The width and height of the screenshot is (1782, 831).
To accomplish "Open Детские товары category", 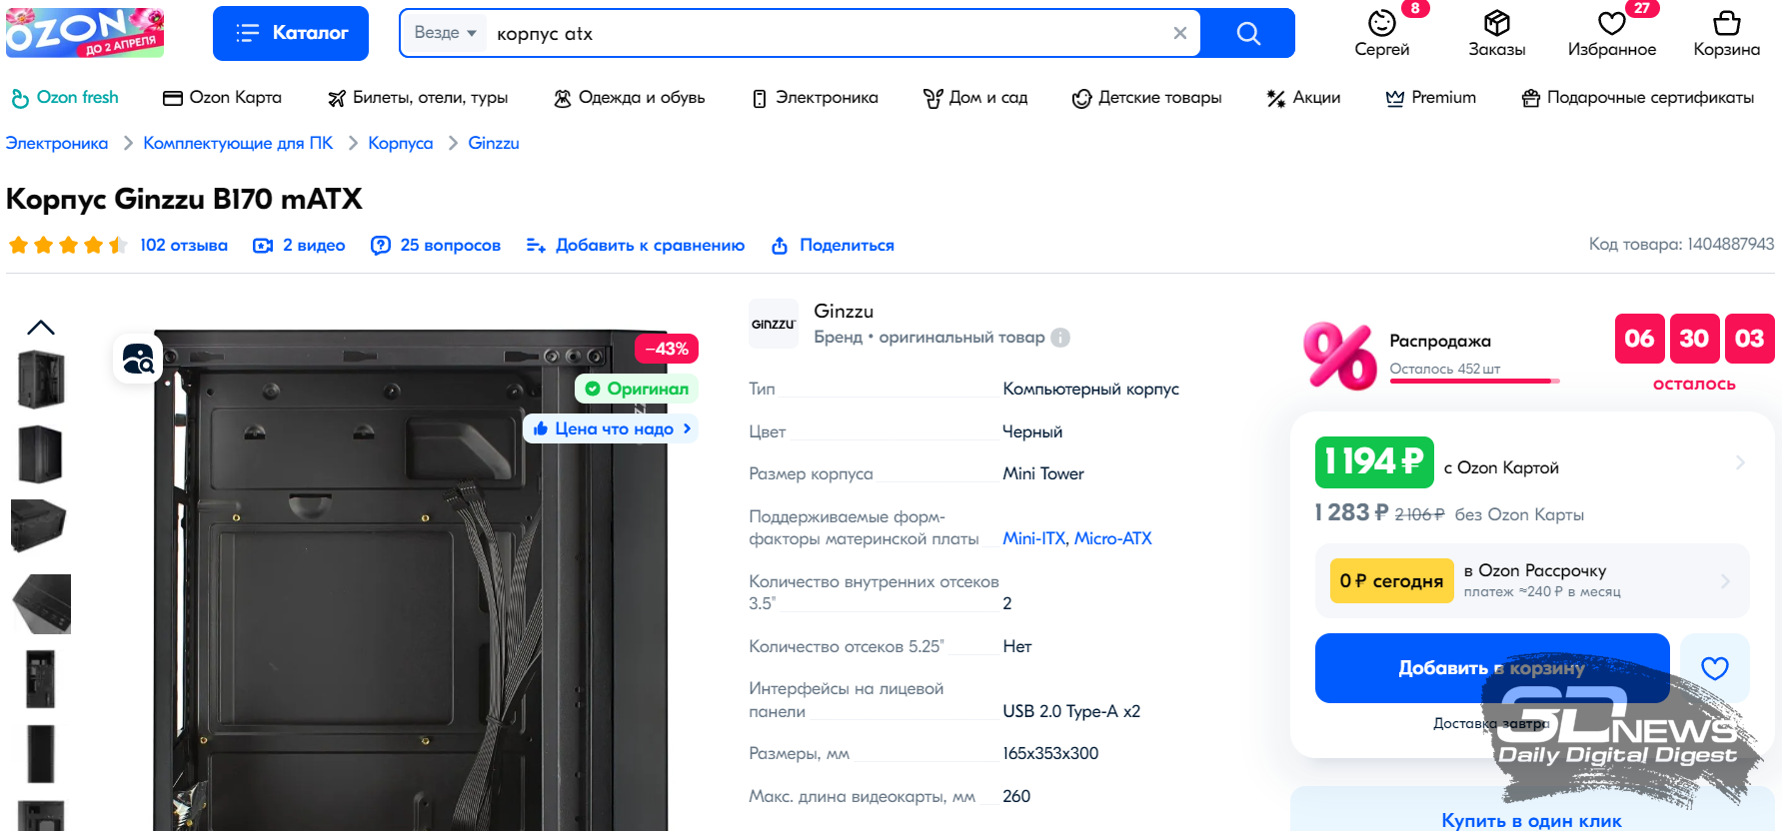I will pyautogui.click(x=1146, y=98).
